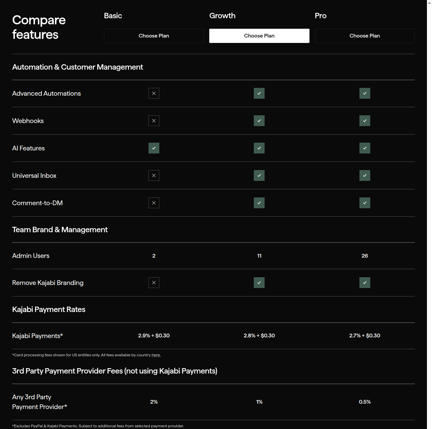This screenshot has width=432, height=429.
Task: Click Choose Plan under Pro
Action: pyautogui.click(x=365, y=36)
